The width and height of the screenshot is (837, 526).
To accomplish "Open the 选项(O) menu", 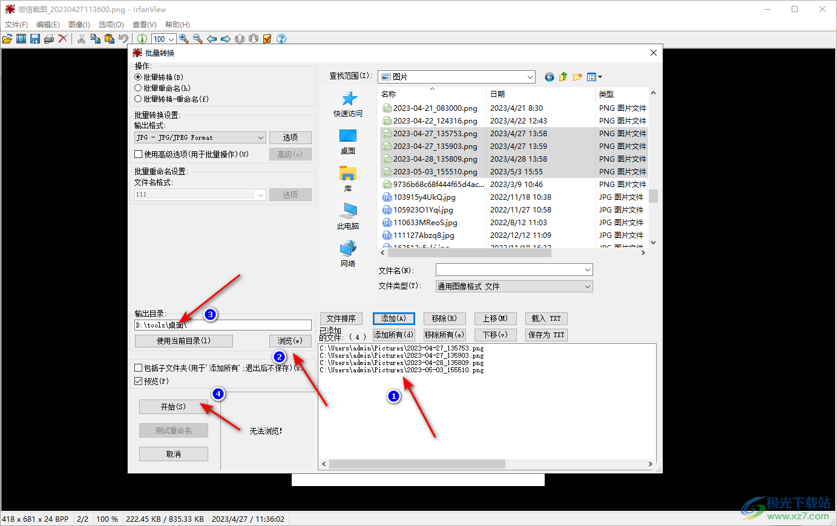I will (x=111, y=25).
